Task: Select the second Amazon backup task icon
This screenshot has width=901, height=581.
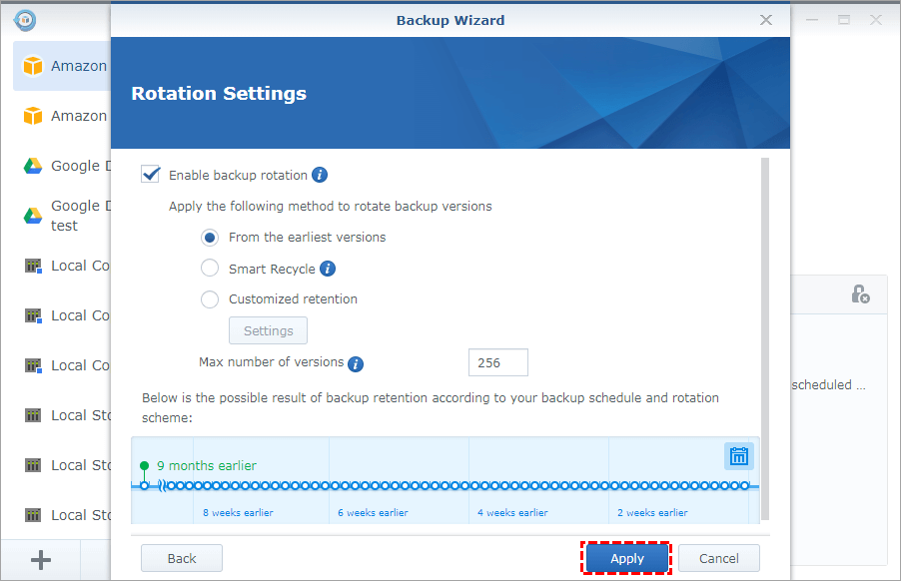Action: click(x=33, y=116)
